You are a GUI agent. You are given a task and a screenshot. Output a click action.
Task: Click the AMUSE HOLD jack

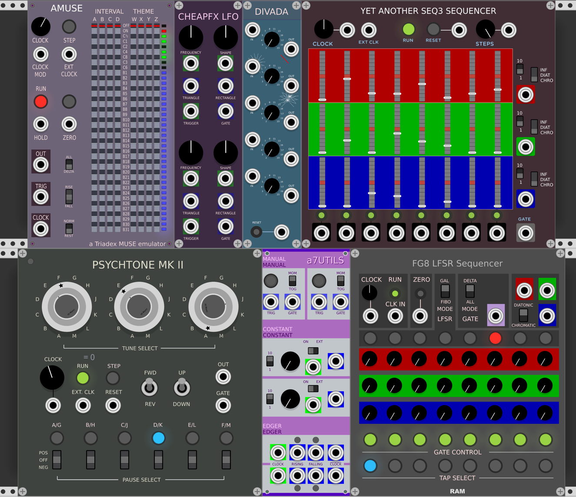(41, 124)
